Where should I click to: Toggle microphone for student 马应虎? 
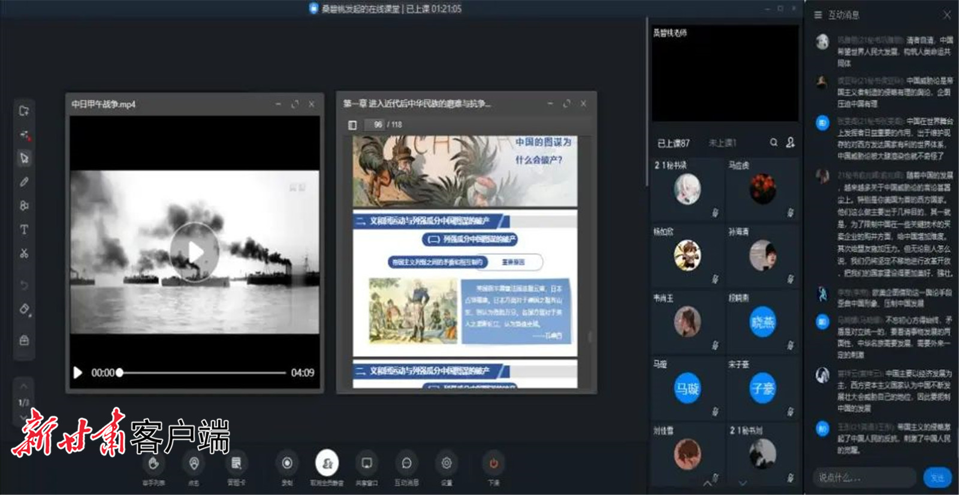coord(791,213)
